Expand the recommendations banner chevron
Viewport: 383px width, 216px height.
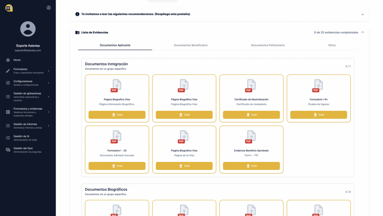tap(362, 14)
